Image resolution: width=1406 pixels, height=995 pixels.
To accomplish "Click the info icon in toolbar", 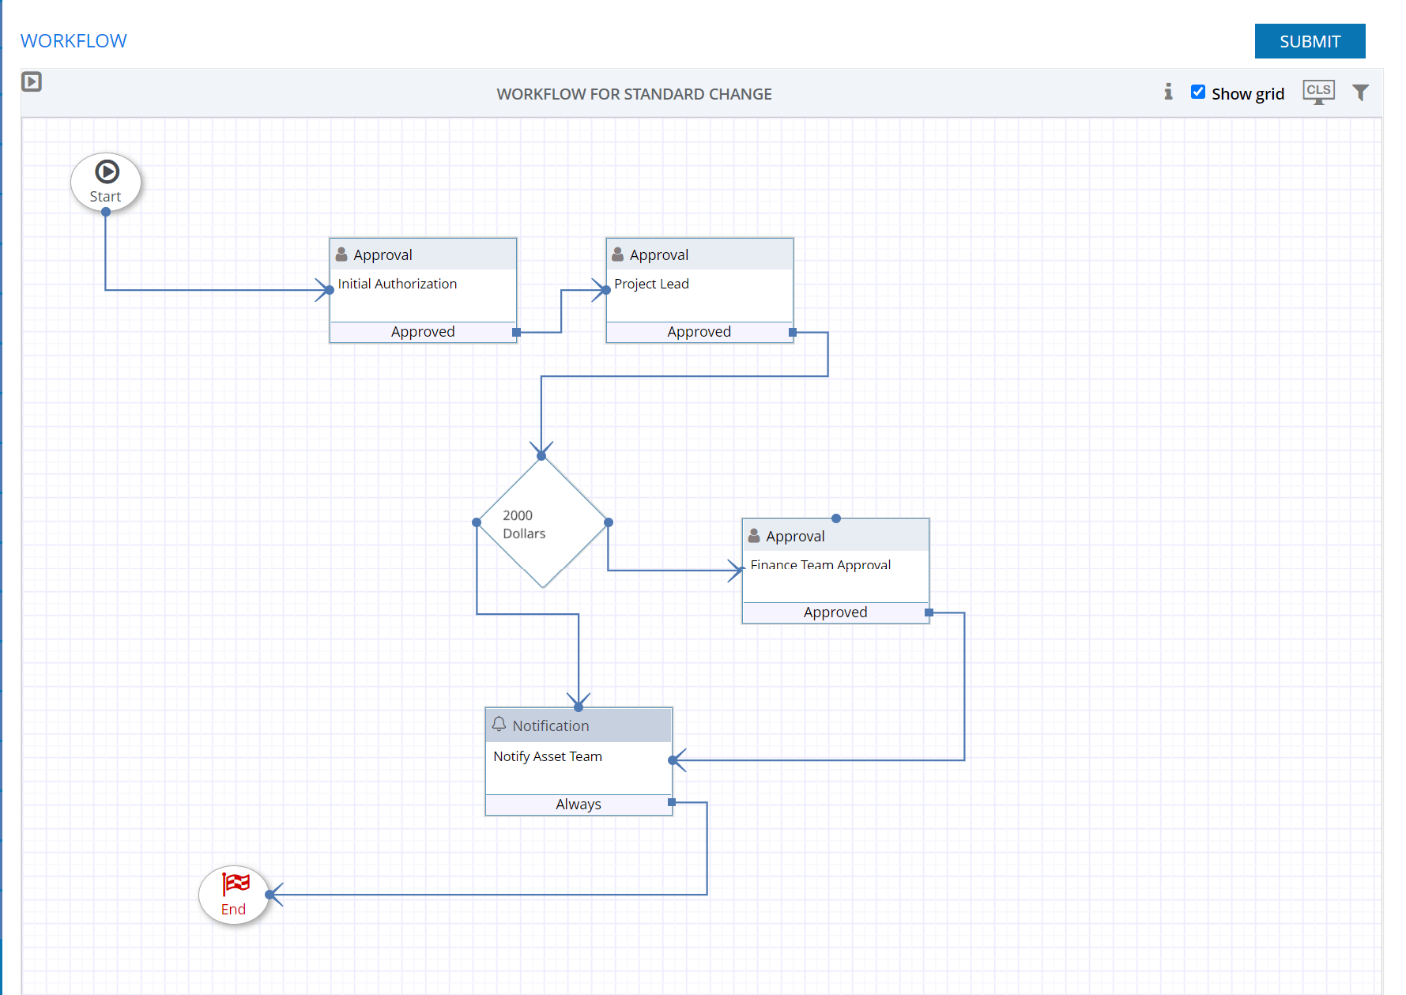I will point(1168,92).
